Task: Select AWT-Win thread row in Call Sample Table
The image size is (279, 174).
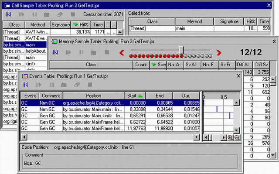Action: pos(60,32)
